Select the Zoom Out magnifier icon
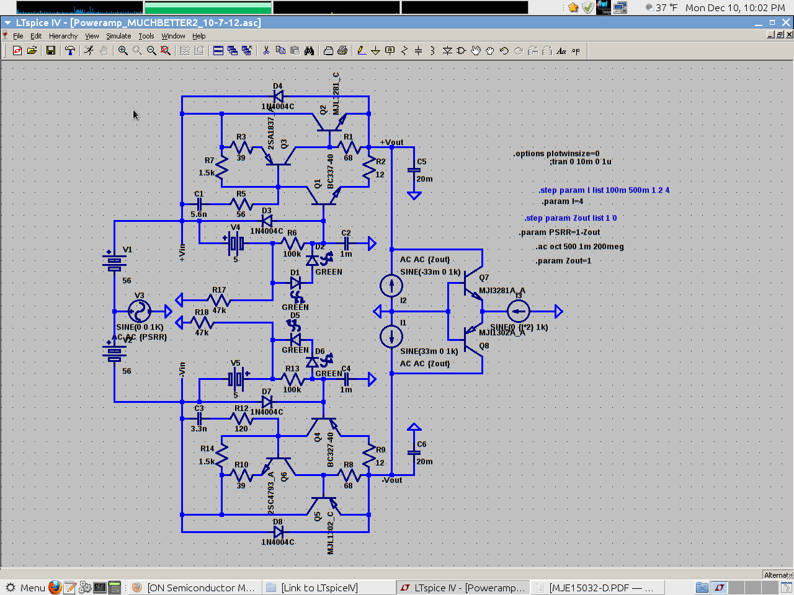 [x=151, y=51]
